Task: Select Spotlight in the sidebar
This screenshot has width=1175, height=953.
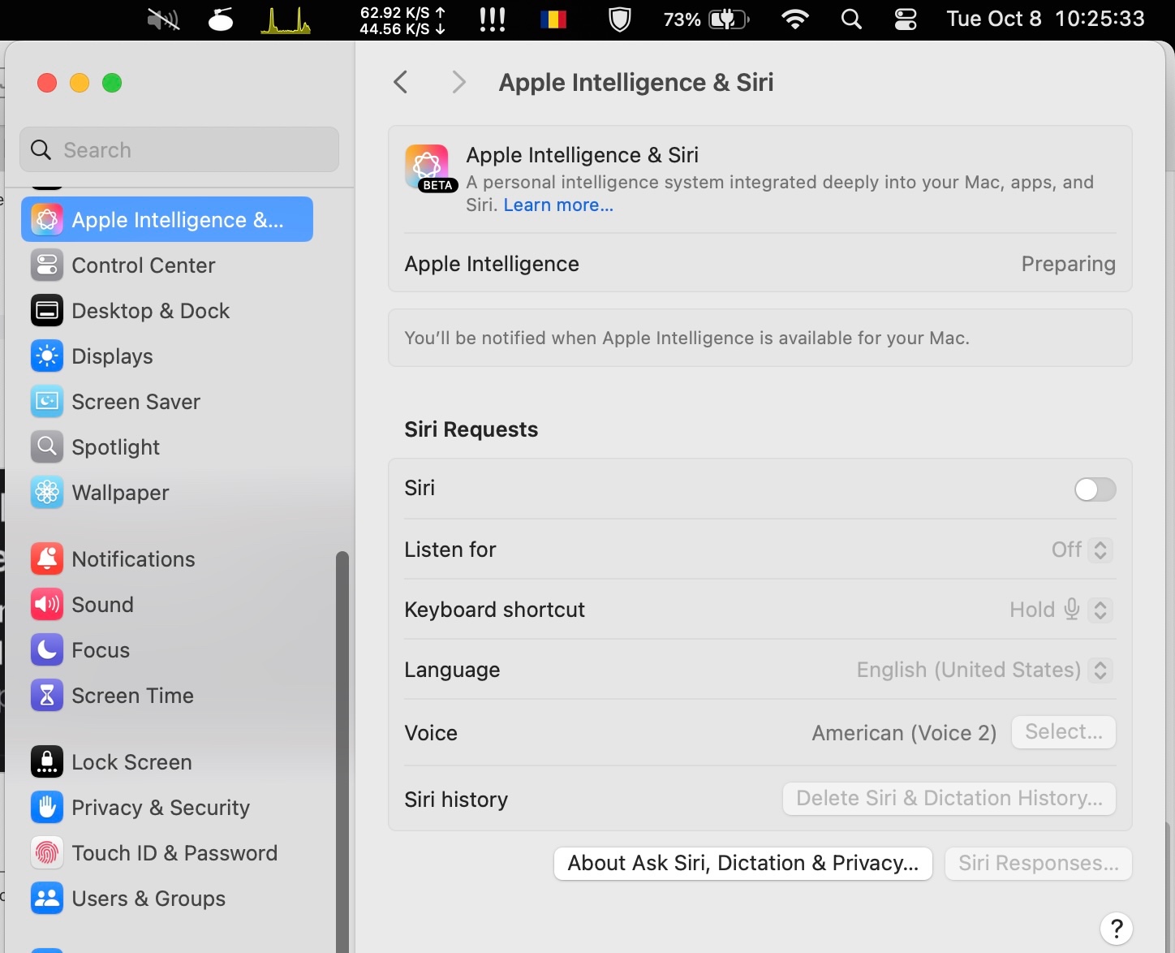Action: point(167,447)
